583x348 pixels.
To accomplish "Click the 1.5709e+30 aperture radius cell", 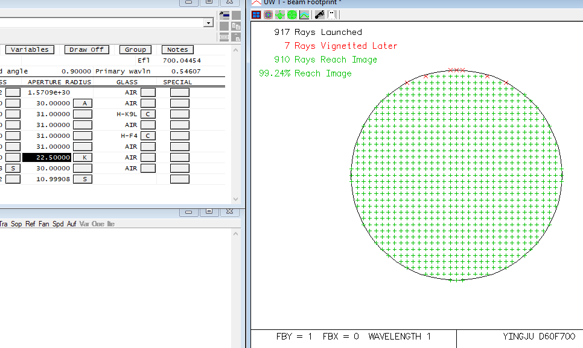I will coord(49,92).
